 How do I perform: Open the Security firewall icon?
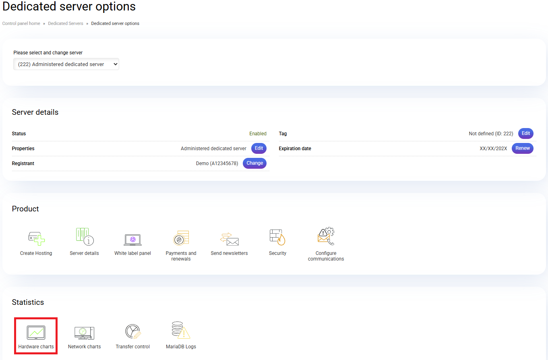point(277,237)
